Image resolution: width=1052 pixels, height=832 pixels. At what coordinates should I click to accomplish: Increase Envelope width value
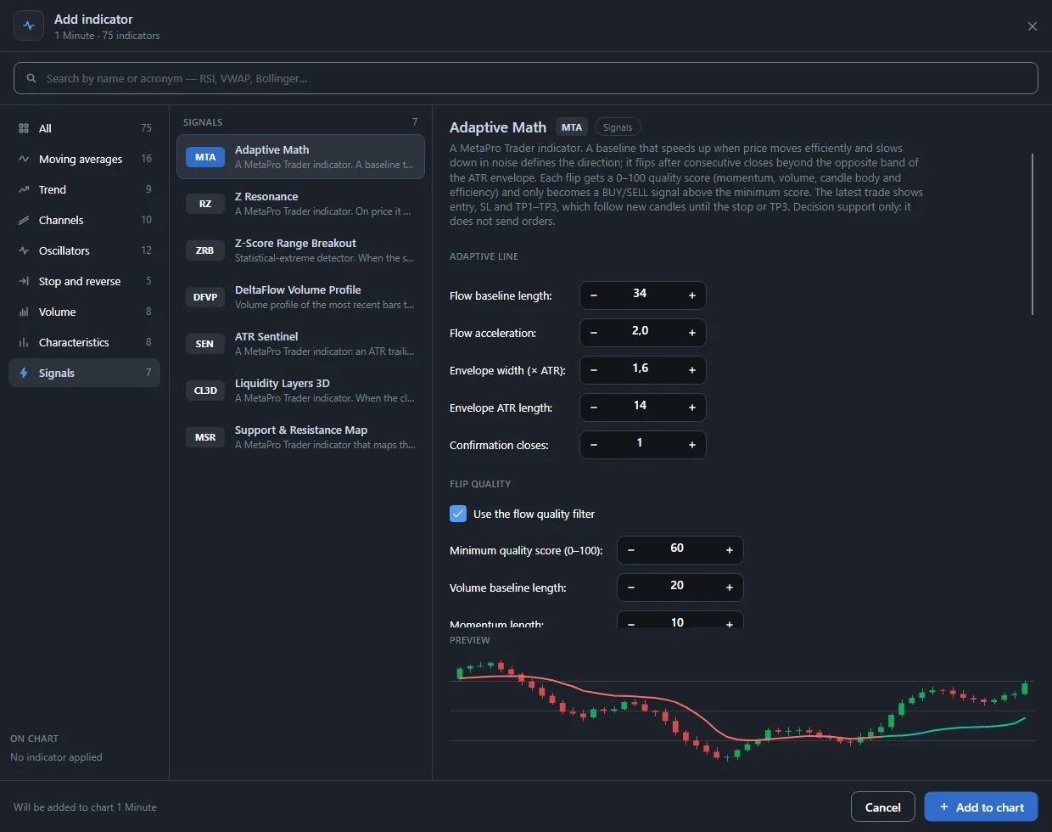692,370
